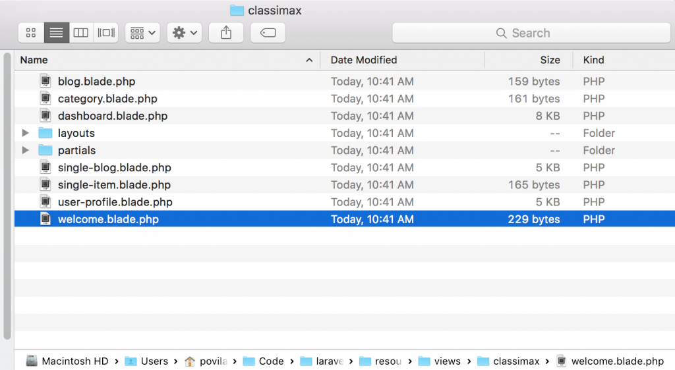
Task: Expand the layouts folder disclosure triangle
Action: click(x=25, y=133)
